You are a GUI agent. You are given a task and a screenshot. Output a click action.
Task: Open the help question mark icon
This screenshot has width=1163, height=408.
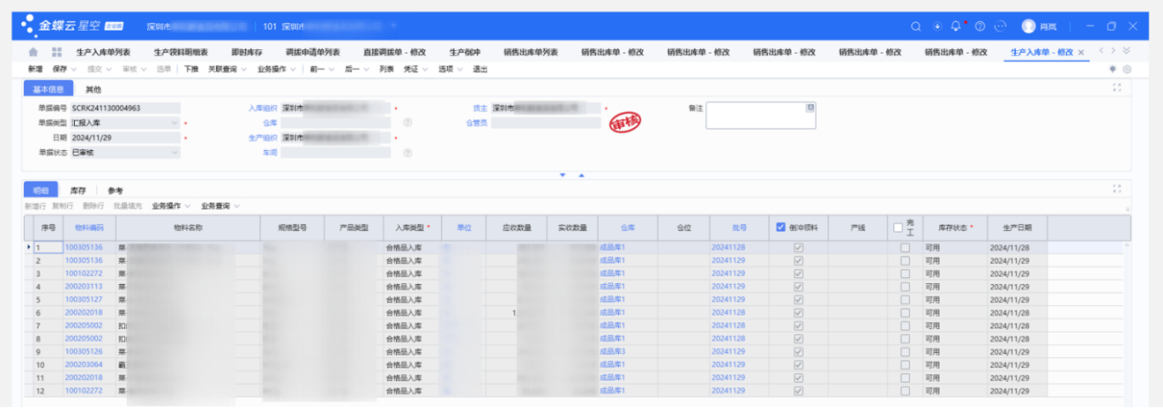979,26
